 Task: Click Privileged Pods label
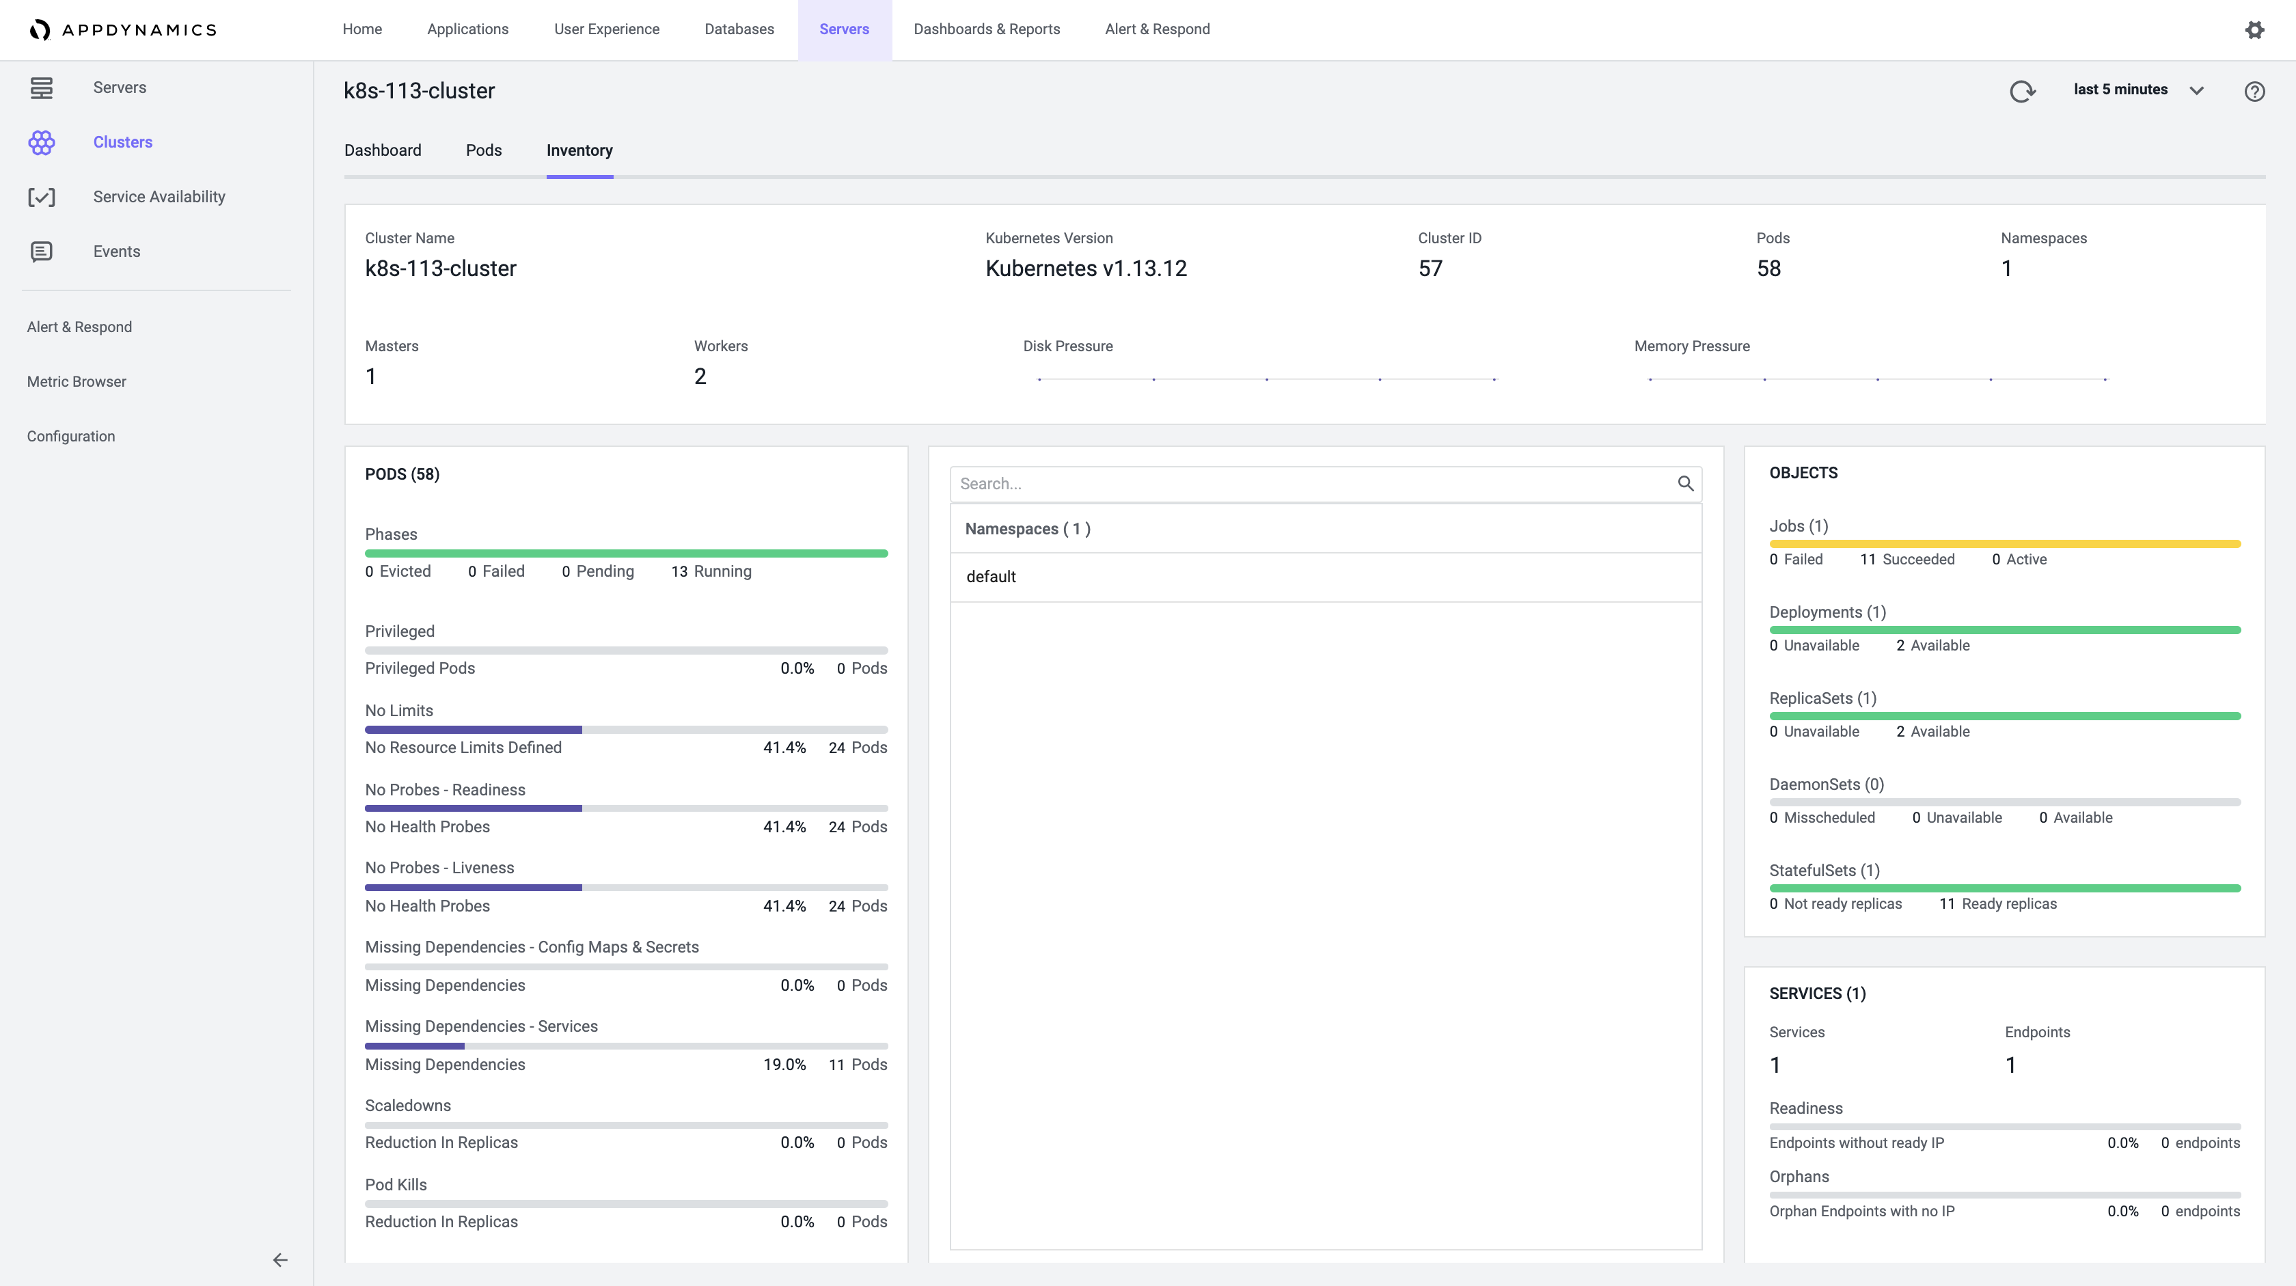click(x=420, y=668)
